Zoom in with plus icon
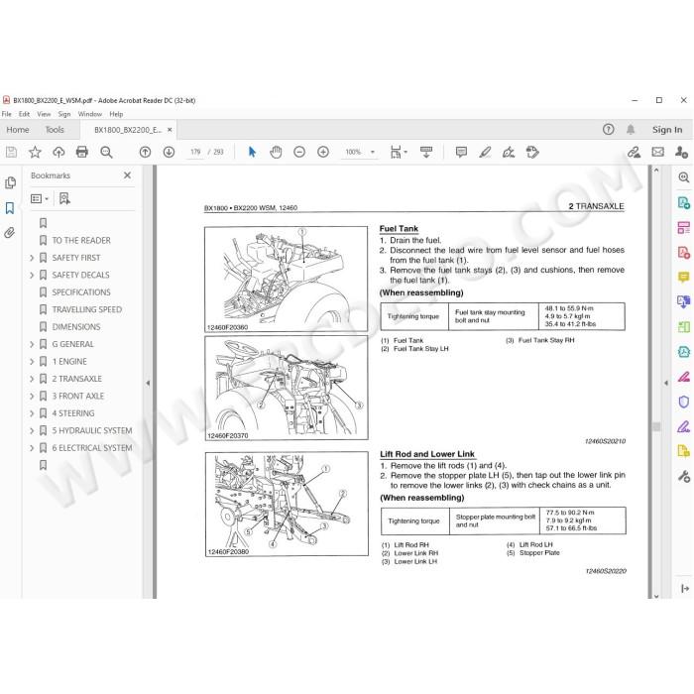Screen dimensions: 694x694 323,153
